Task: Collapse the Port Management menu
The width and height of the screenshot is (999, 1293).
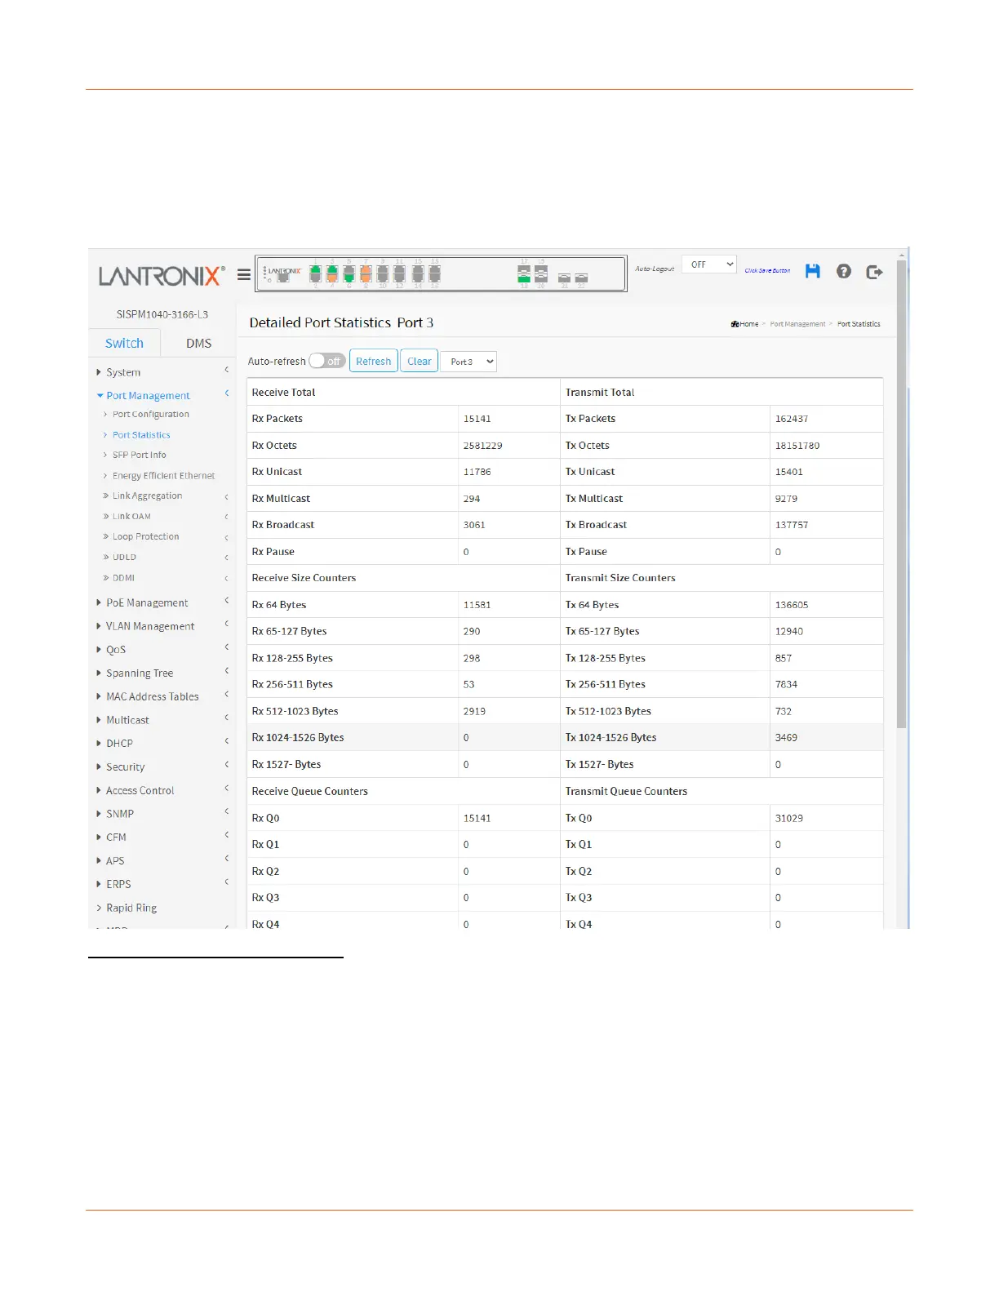Action: pos(148,396)
